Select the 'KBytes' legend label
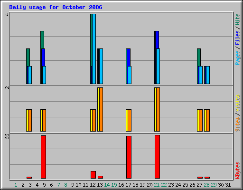 (x=237, y=171)
